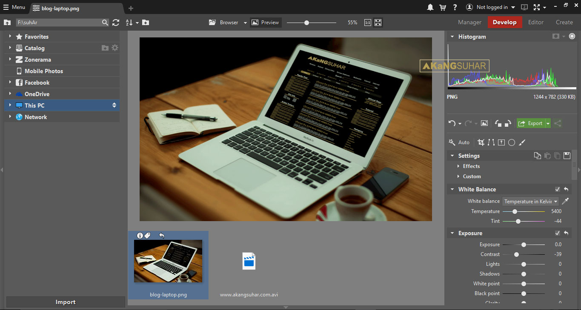Viewport: 581px width, 310px height.
Task: Rotate image right
Action: tap(507, 123)
